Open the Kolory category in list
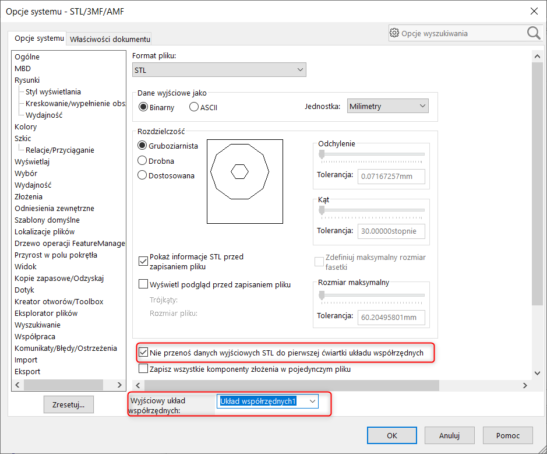This screenshot has width=547, height=454. pyautogui.click(x=26, y=126)
